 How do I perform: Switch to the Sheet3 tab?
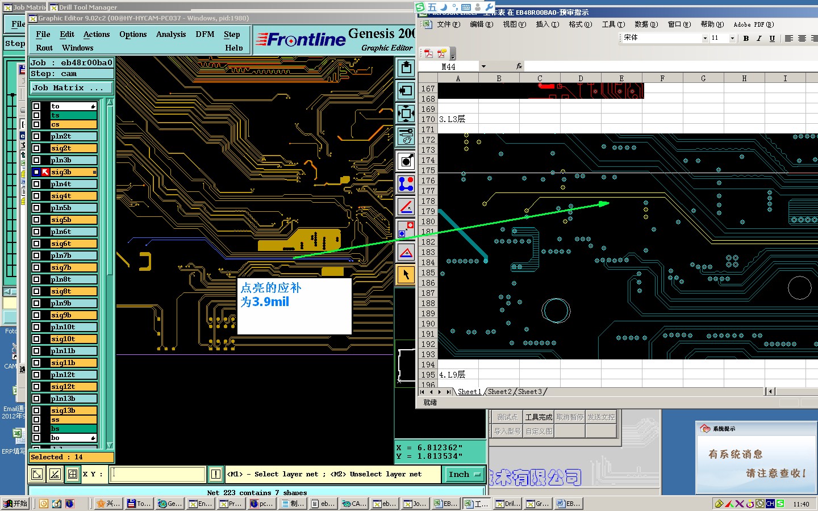(530, 392)
